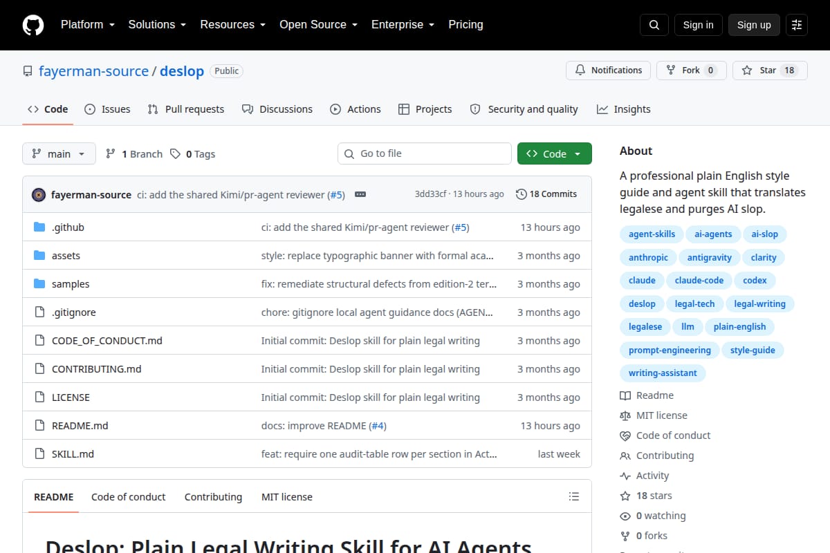Open pull request #4 link in README.md row
Screen dimensions: 830x553
point(378,426)
